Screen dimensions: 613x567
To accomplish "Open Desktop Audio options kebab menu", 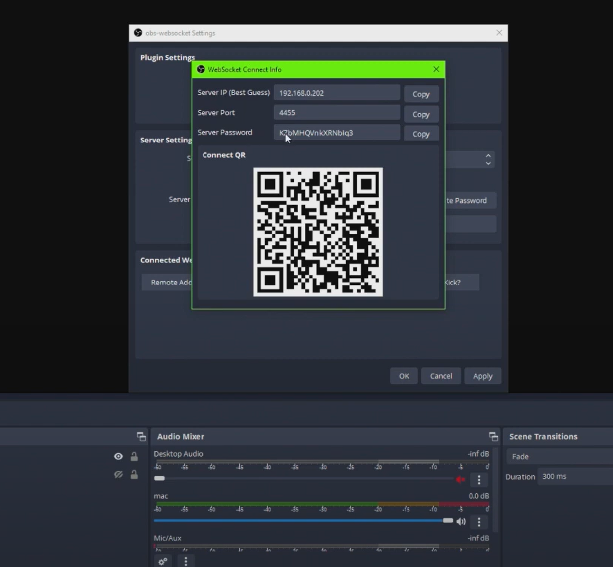I will [478, 480].
